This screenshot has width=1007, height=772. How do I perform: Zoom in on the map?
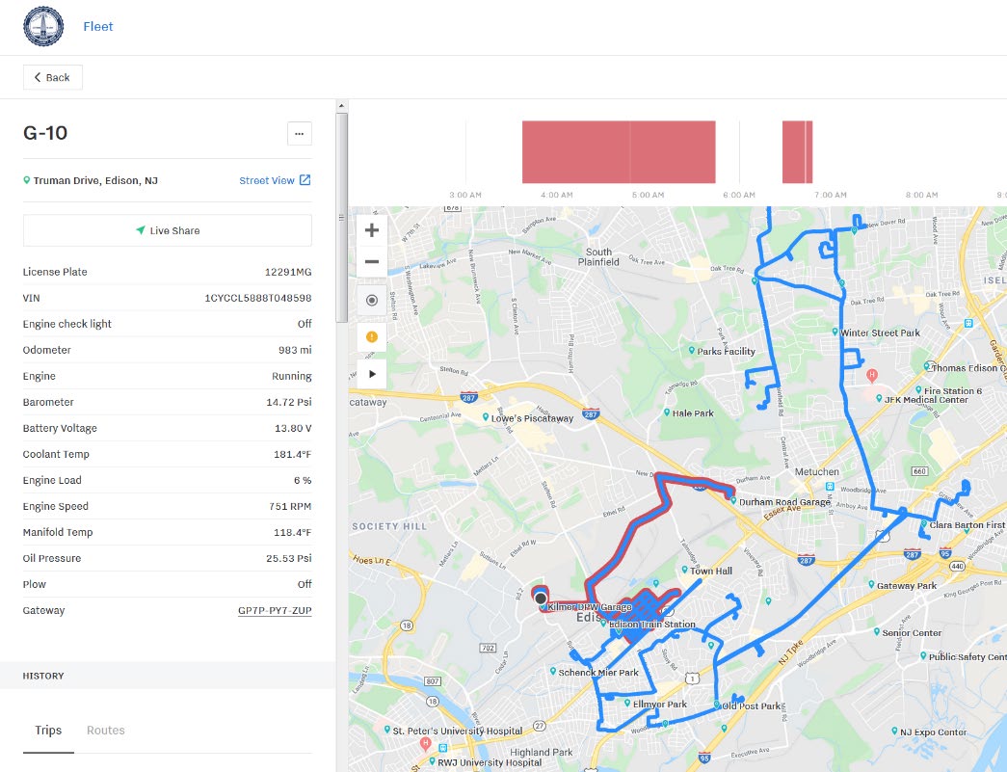click(372, 230)
